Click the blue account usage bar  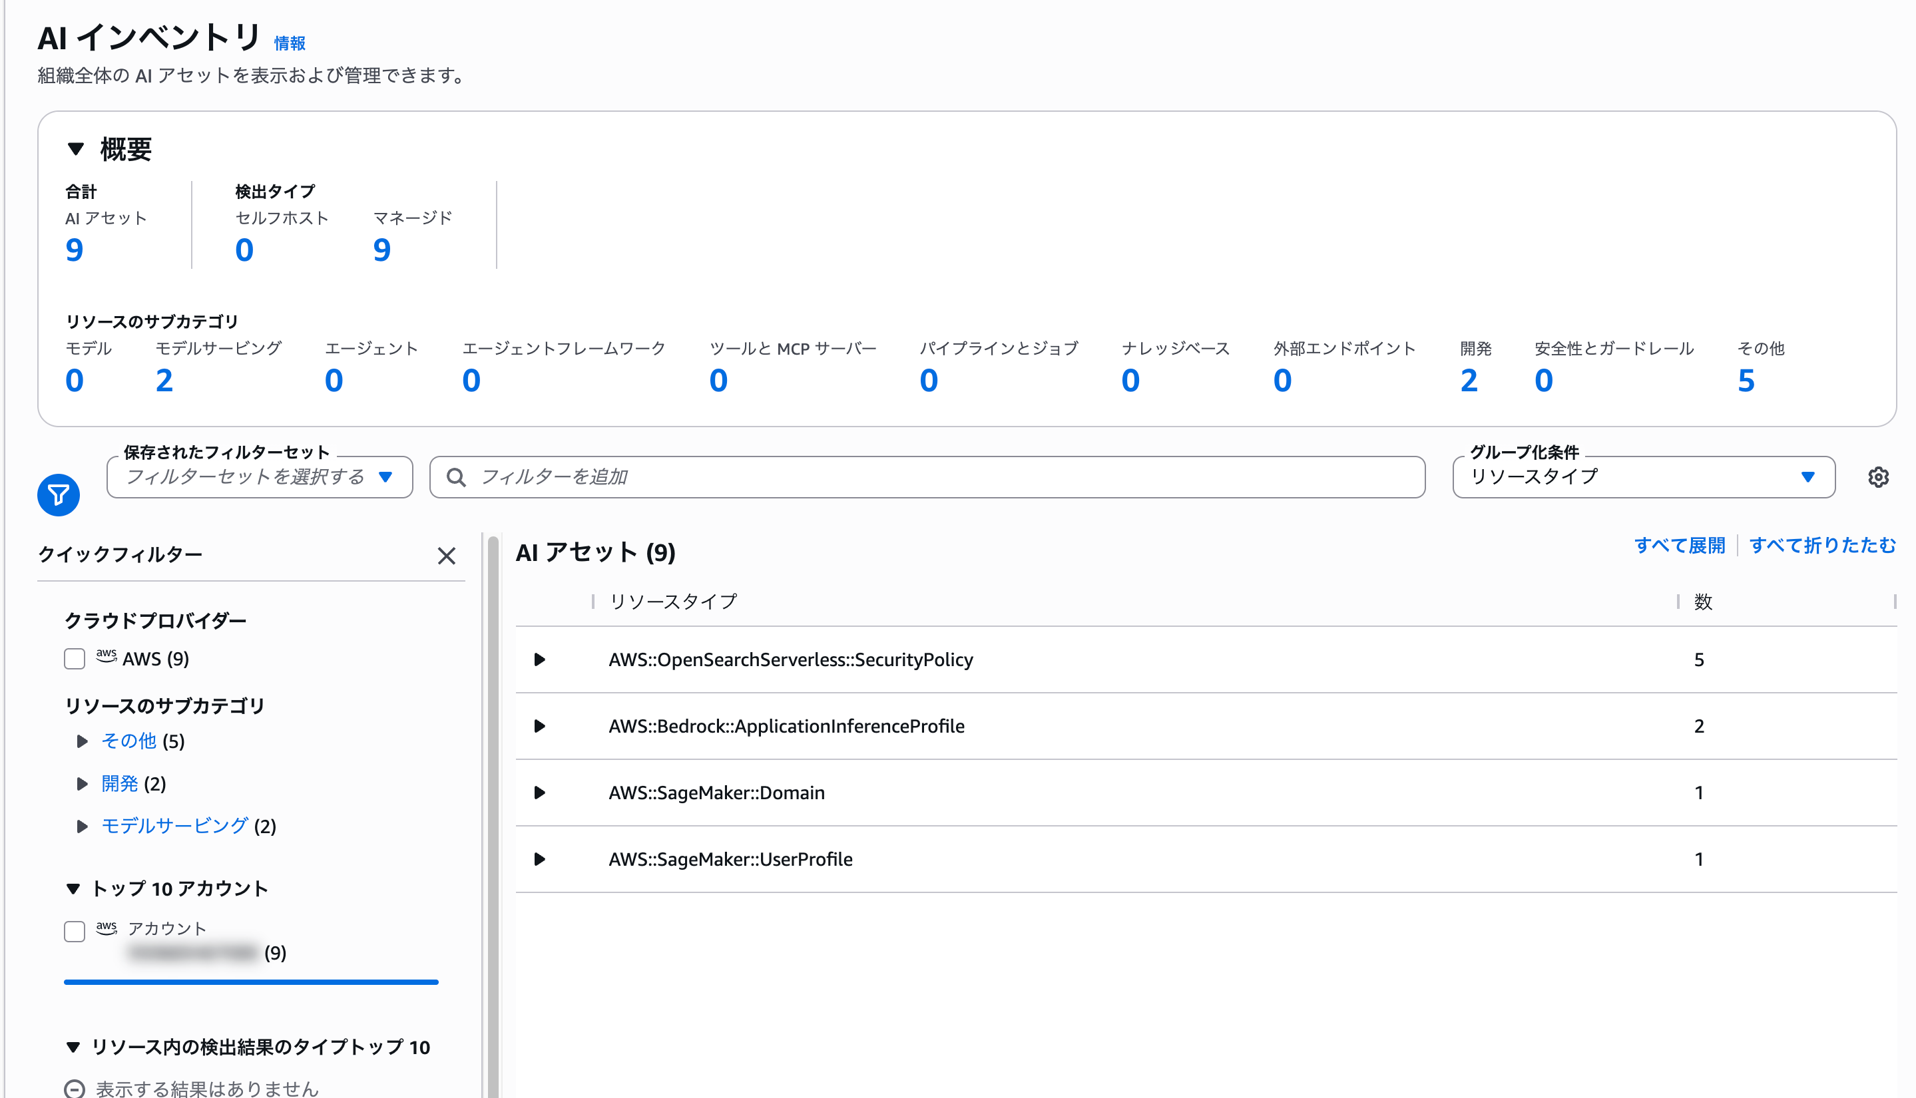pos(251,982)
